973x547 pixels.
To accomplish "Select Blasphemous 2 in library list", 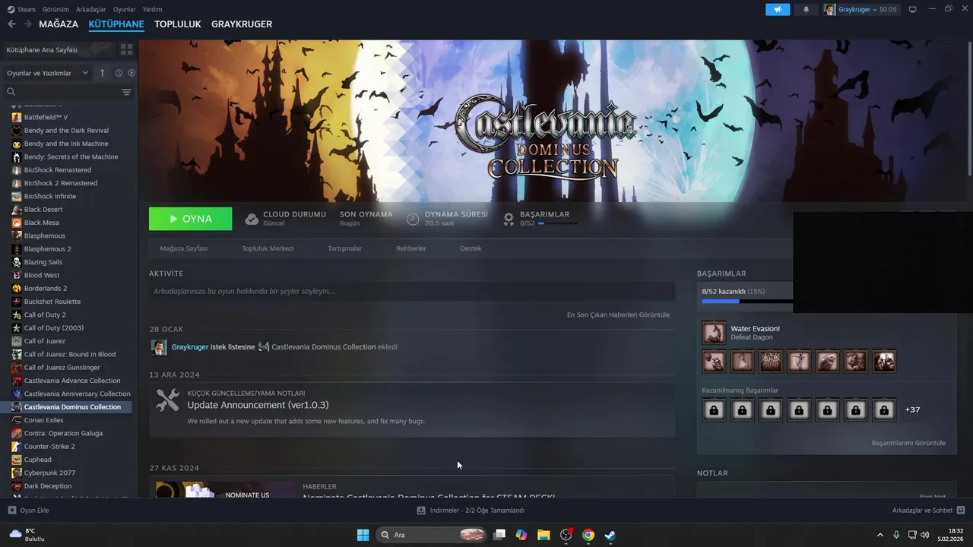I will pos(47,248).
